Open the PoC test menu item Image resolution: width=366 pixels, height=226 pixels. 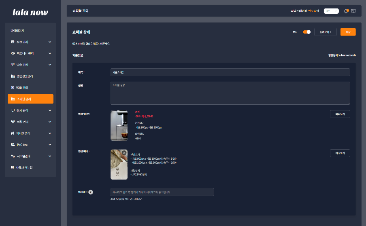point(31,145)
